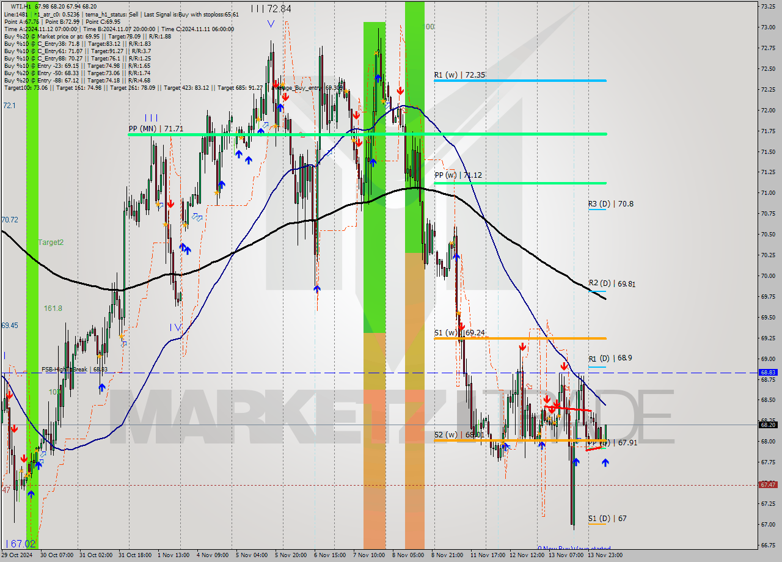Click the S1 (w) | 69.24 label
The width and height of the screenshot is (782, 562).
coord(459,333)
